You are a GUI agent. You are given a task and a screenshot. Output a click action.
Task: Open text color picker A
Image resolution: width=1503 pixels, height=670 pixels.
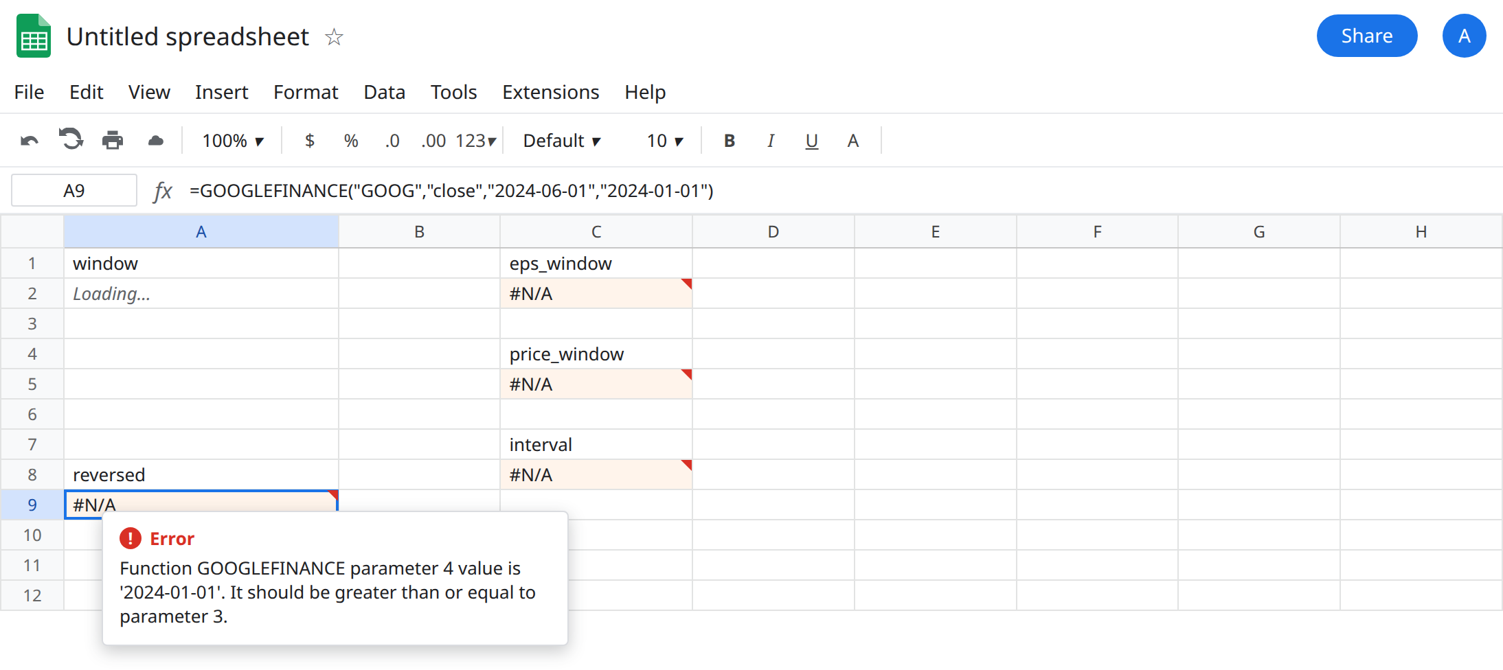click(853, 141)
